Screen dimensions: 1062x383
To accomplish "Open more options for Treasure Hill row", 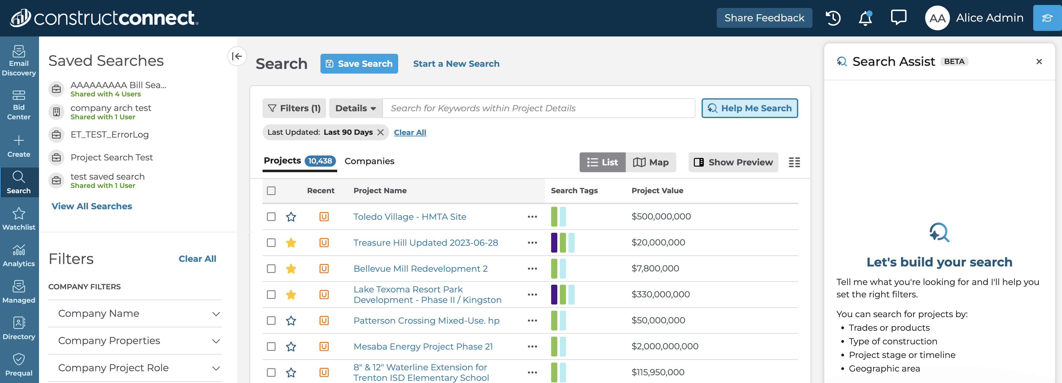I will 532,243.
